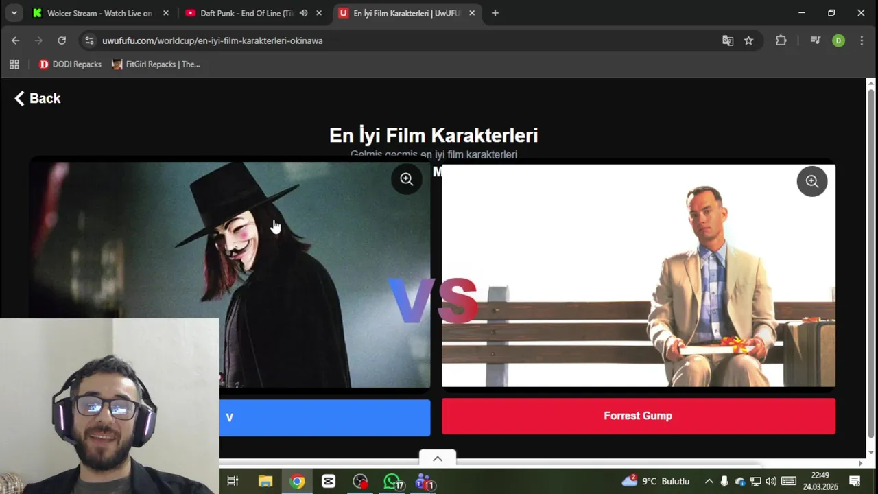The image size is (878, 494).
Task: Mute the Daft Punk tab audio
Action: pos(303,13)
